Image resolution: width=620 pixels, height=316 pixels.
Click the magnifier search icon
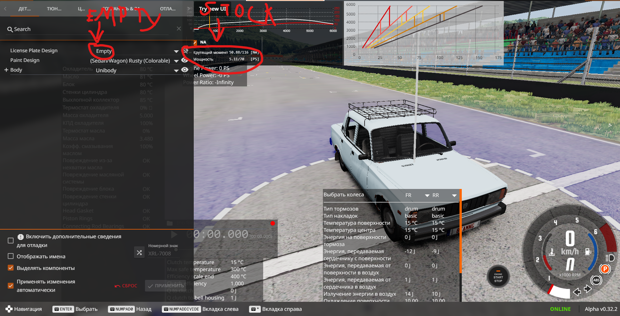[x=10, y=29]
